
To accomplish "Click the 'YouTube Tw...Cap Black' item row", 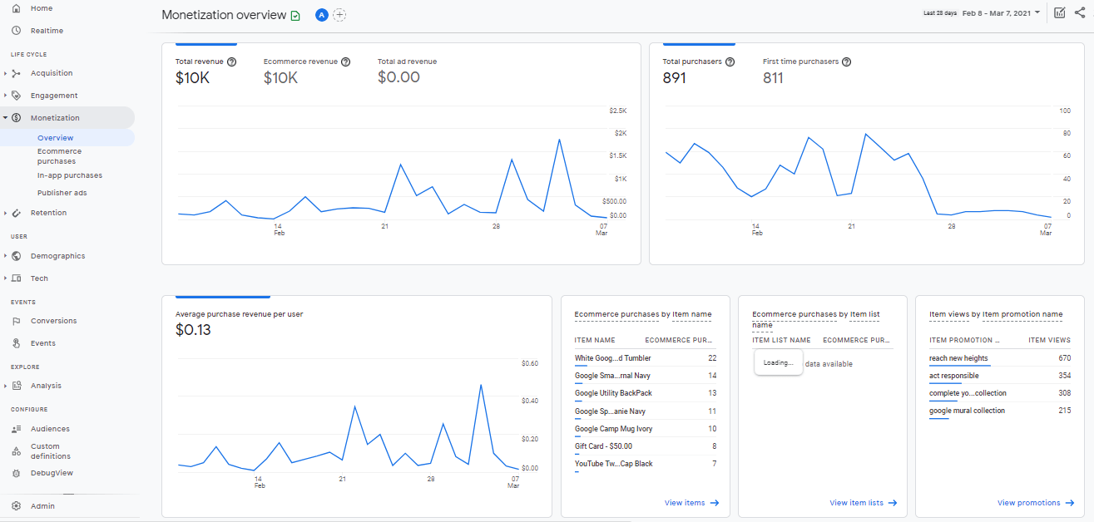I will click(646, 464).
